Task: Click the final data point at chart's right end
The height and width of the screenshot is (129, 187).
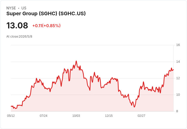Action: tap(173, 70)
